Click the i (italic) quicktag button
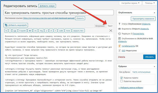Screen dimensions: 158x93 pos(10,31)
